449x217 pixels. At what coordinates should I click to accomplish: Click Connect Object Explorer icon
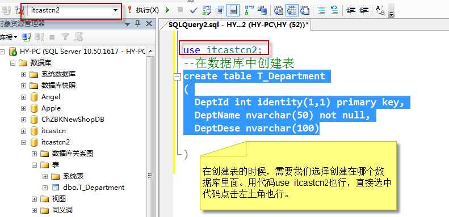(x=27, y=37)
